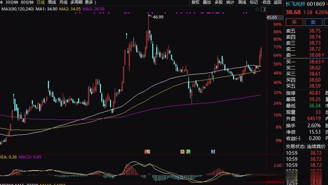Click the red 买 buy button
Image resolution: width=328 pixels, height=185 pixels.
click(294, 22)
